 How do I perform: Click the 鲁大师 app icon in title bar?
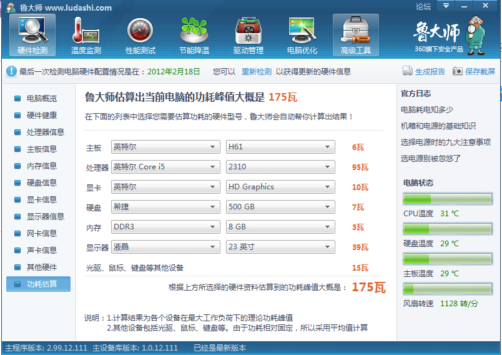click(x=11, y=7)
